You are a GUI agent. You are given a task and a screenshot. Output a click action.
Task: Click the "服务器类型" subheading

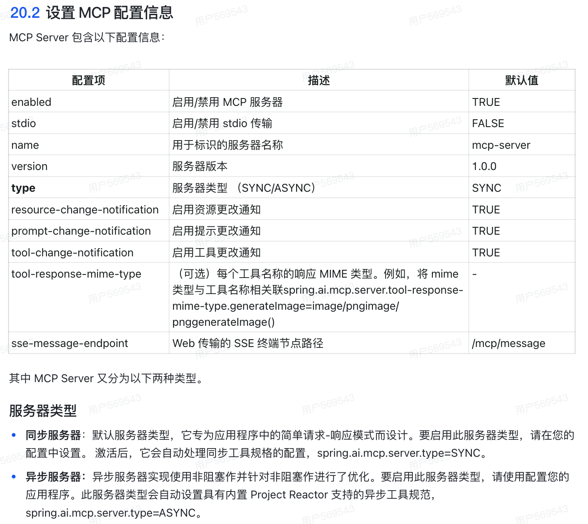(x=43, y=411)
